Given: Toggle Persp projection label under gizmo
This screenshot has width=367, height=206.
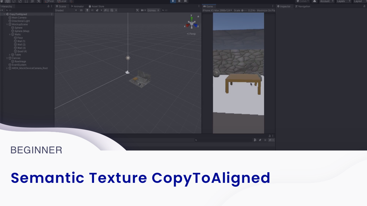Looking at the screenshot, I should point(191,34).
